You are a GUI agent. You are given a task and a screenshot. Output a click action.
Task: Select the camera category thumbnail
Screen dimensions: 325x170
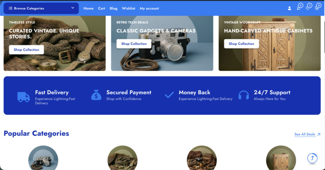pos(43,158)
